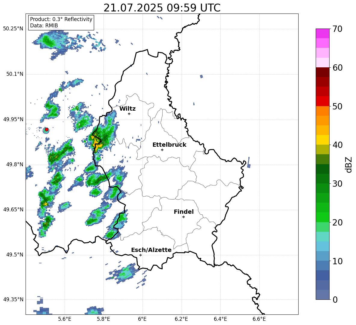This screenshot has width=356, height=325.
Task: Click the 'Data: RMIB' text
Action: pyautogui.click(x=44, y=26)
